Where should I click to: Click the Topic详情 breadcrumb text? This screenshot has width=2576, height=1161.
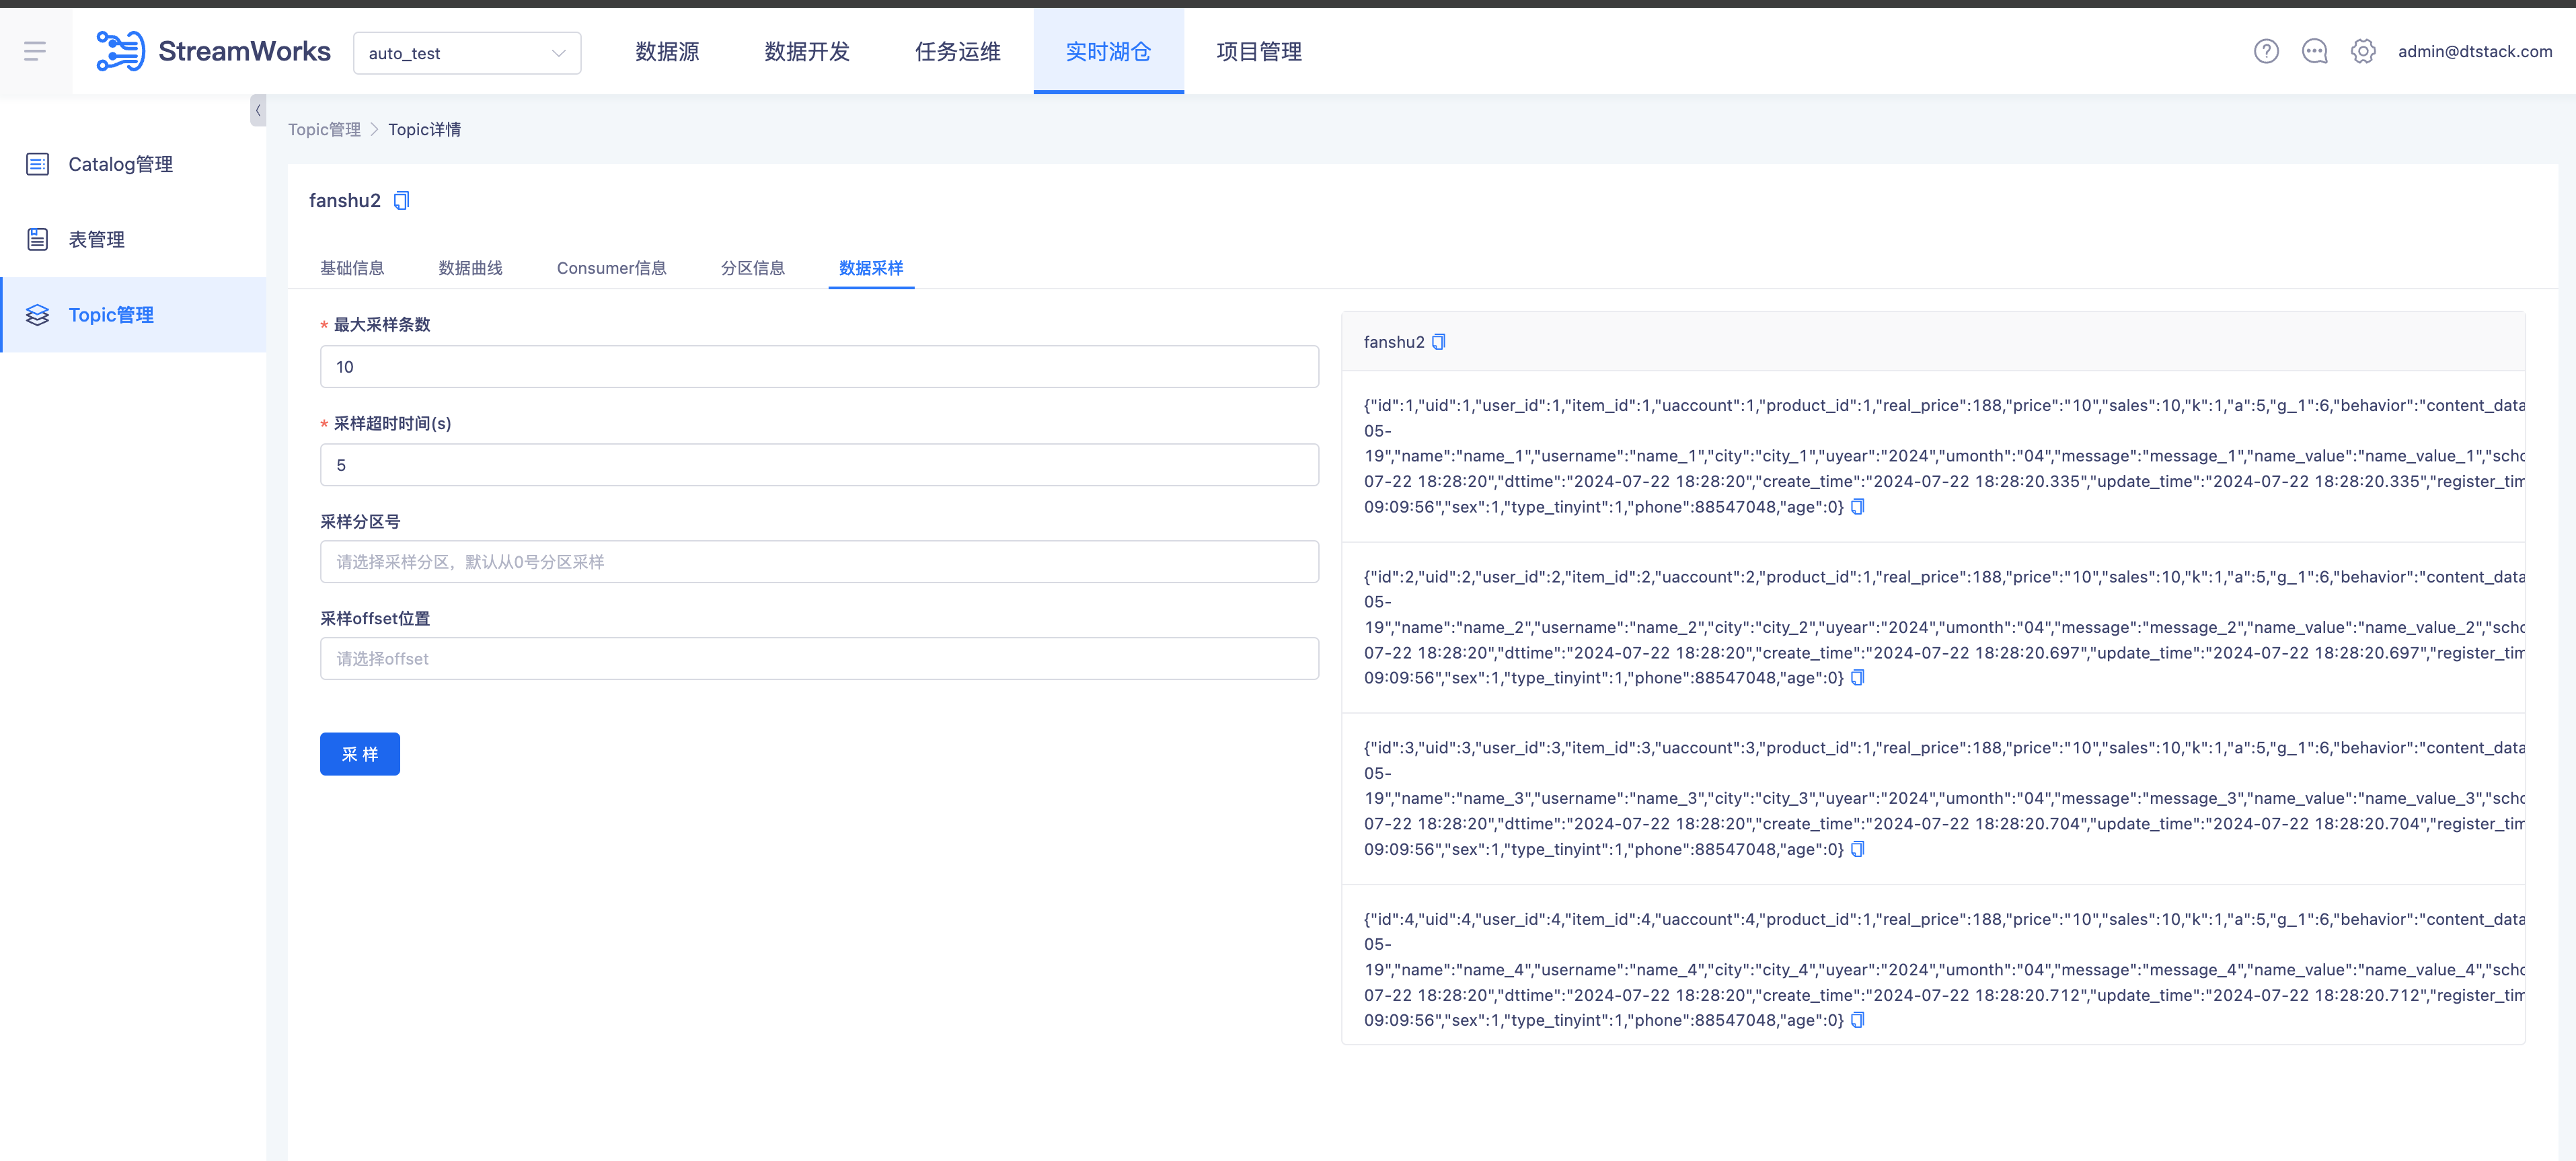[424, 130]
